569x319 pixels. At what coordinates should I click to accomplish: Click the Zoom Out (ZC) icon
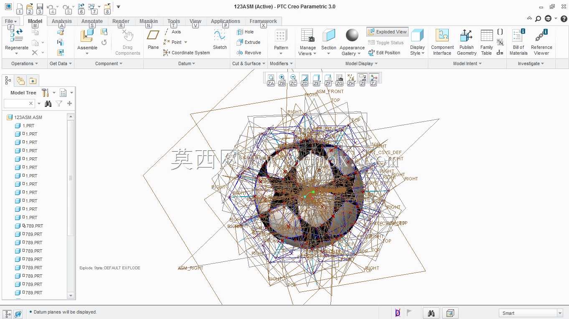[x=293, y=78]
